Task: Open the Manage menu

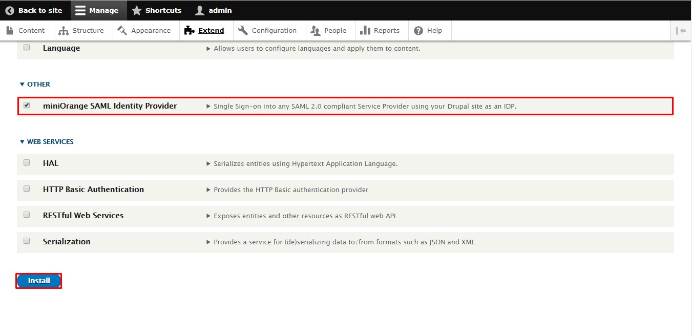Action: [x=98, y=10]
